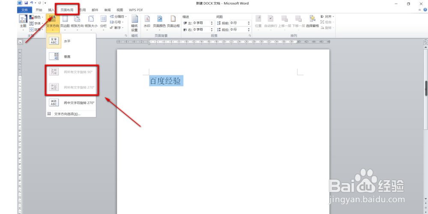Image resolution: width=428 pixels, height=214 pixels.
Task: Open the 纸张大小 paper size menu
Action: click(91, 23)
